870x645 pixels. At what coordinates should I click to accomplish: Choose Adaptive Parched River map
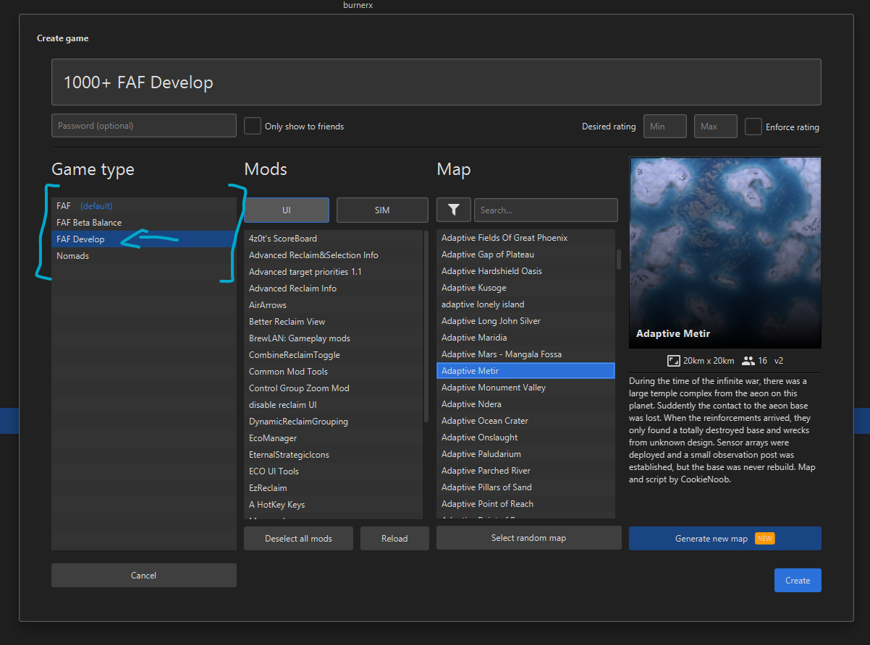tap(525, 471)
